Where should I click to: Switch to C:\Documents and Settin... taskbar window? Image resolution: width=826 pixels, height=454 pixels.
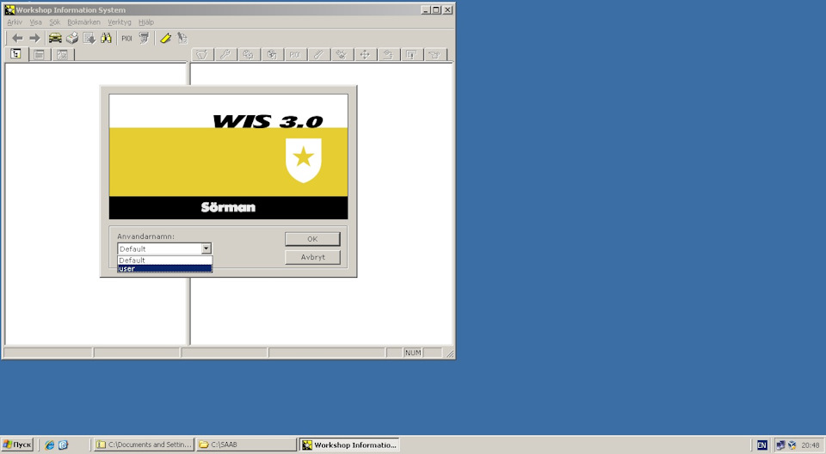tap(144, 445)
